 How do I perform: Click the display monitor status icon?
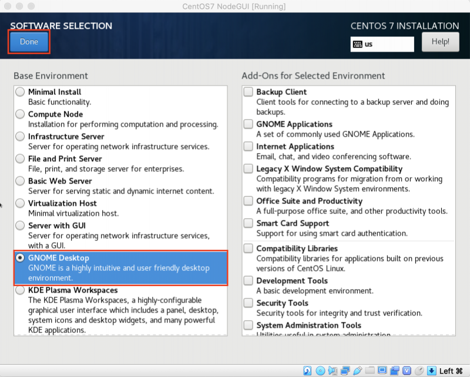point(382,371)
